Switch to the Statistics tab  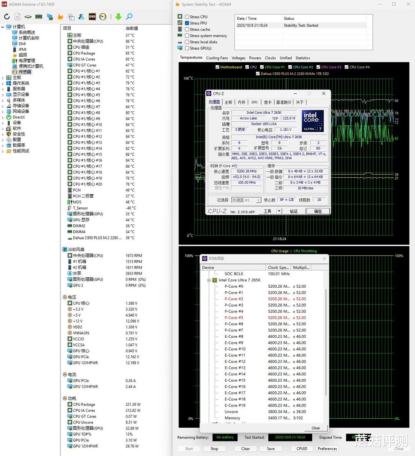(303, 58)
